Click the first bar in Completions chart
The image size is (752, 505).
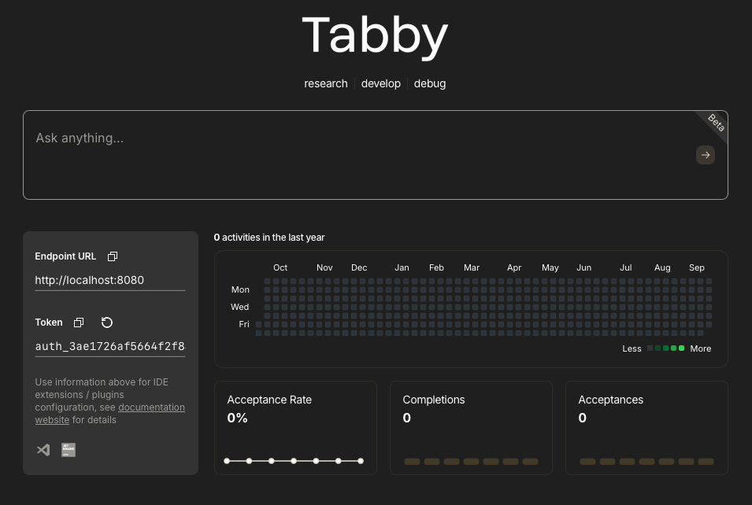(x=412, y=462)
